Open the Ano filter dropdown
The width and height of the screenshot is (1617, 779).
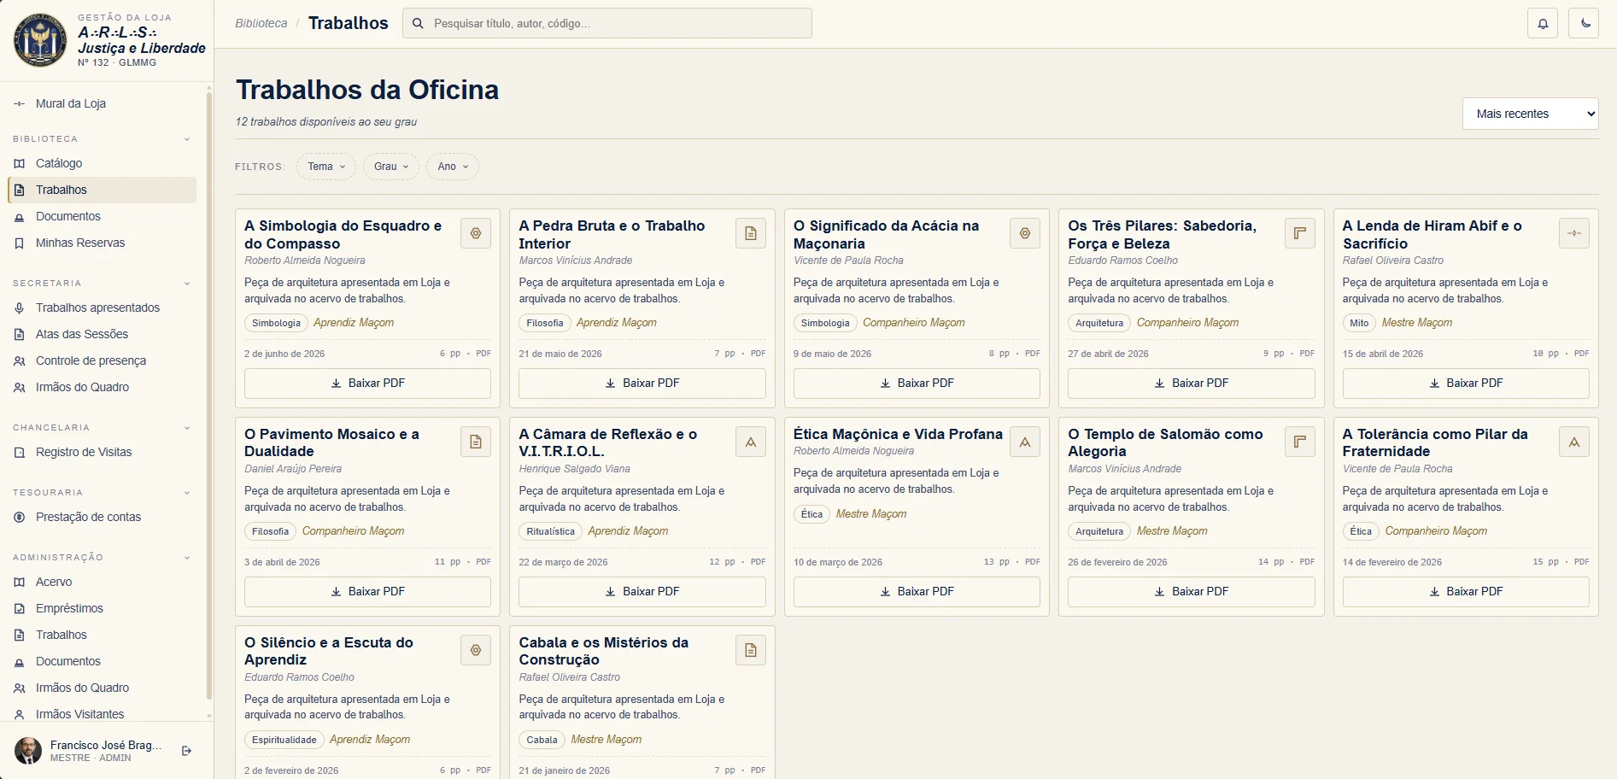[453, 167]
